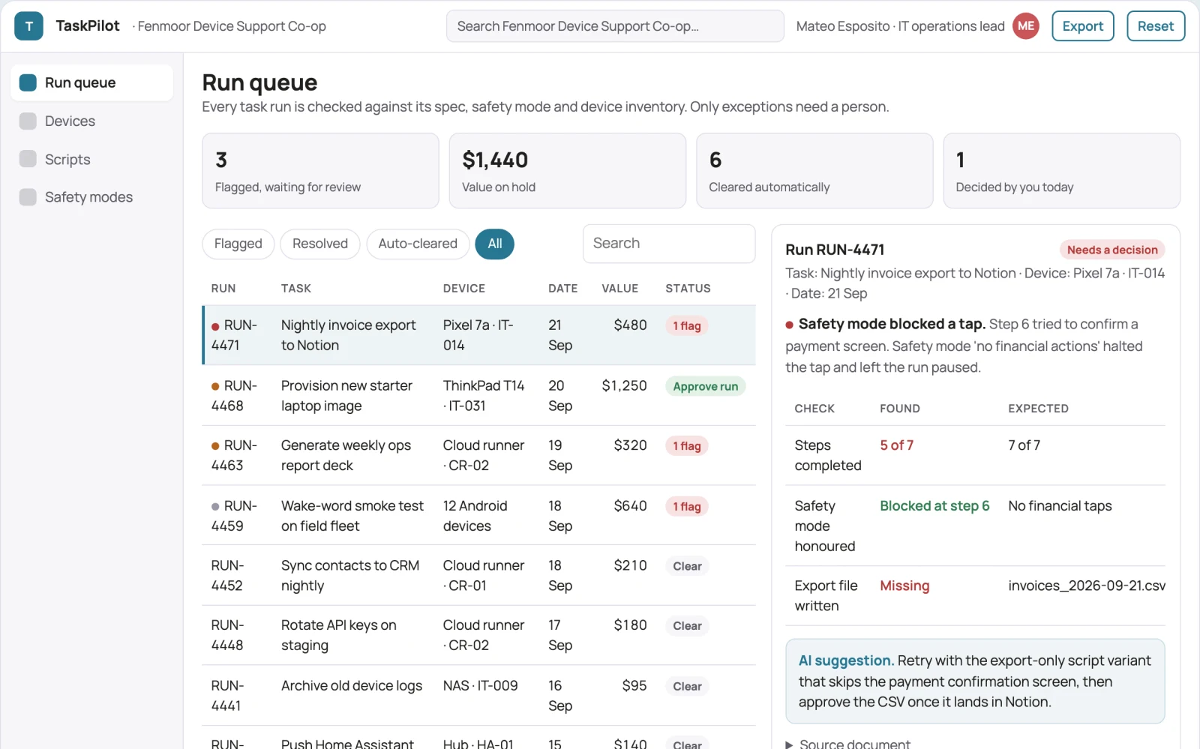Open 'Sync contacts to CRM nightly' row
Screen dimensions: 1200x749
pyautogui.click(x=479, y=575)
